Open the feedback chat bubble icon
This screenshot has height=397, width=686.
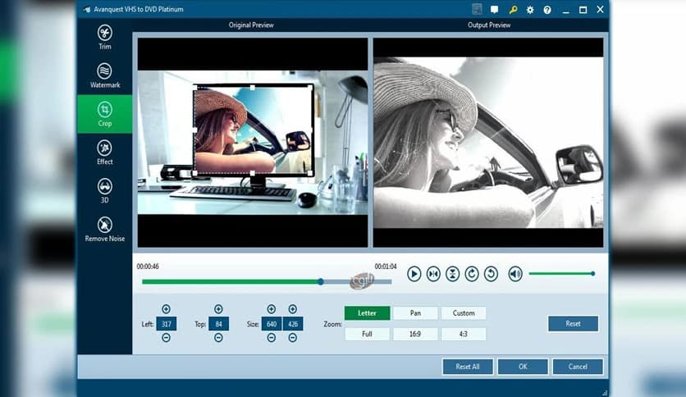pyautogui.click(x=494, y=10)
